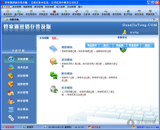Switch to the 功能导航 tab
This screenshot has height=130, width=160.
click(x=12, y=19)
